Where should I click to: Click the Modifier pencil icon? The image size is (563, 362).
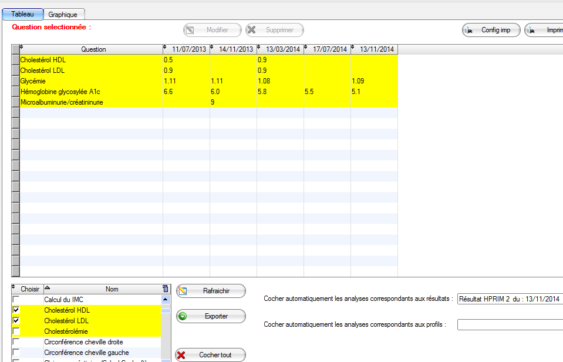(x=190, y=30)
